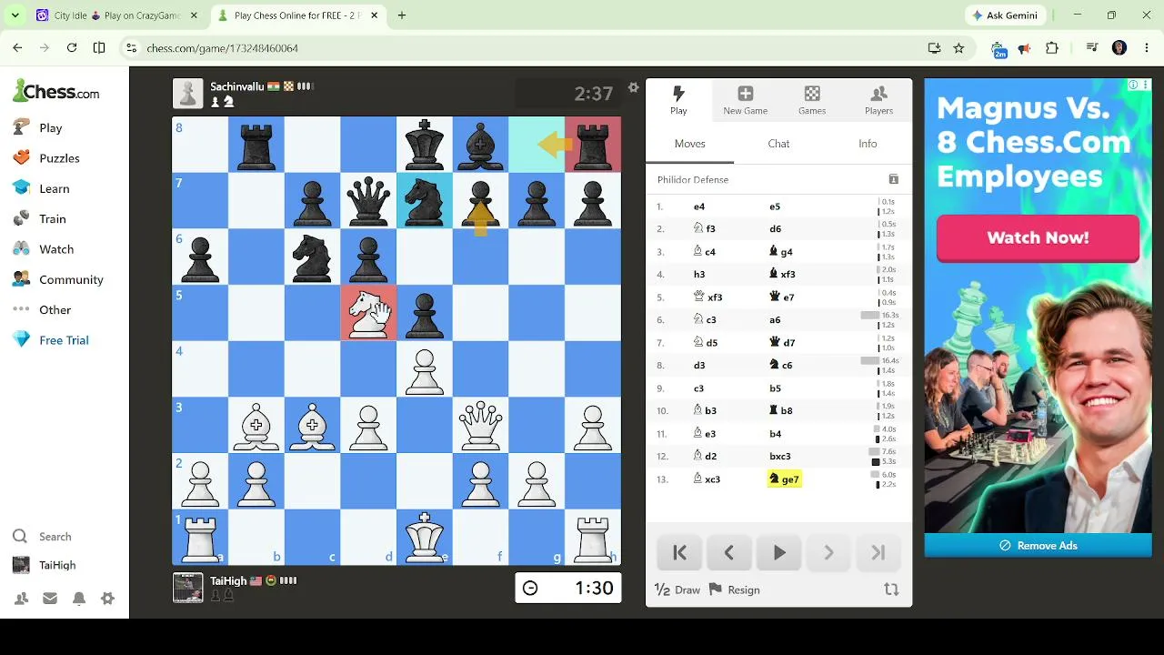The height and width of the screenshot is (655, 1164).
Task: Select the highlighted move ge7
Action: pos(784,479)
